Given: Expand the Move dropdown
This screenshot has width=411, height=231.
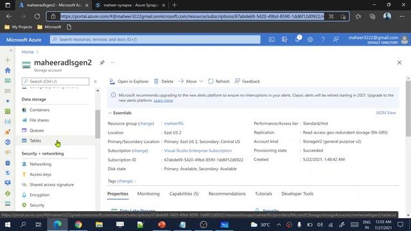Looking at the screenshot, I should pos(191,81).
